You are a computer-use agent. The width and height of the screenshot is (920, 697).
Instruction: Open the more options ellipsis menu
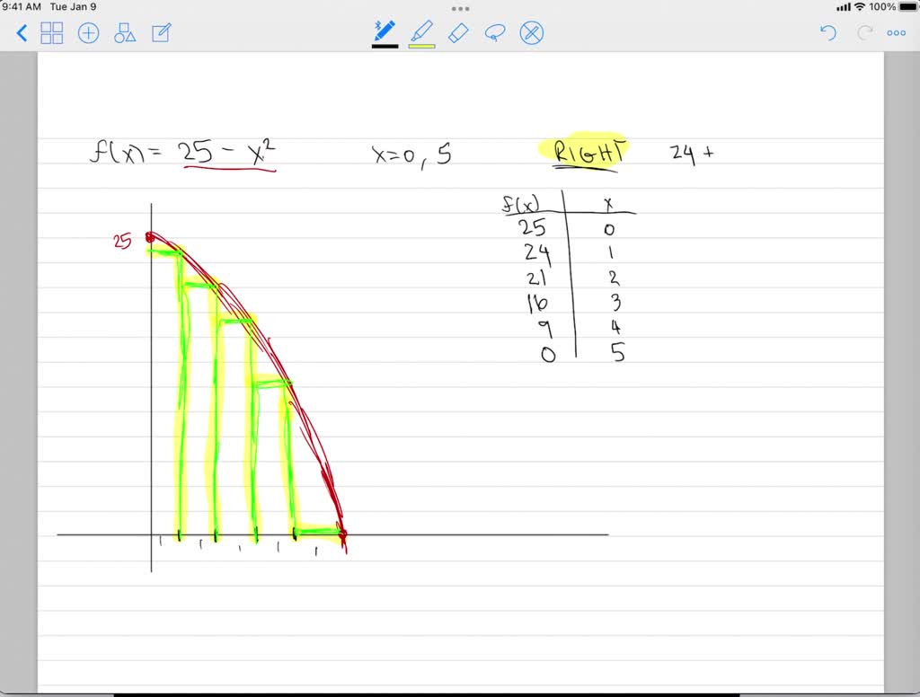pos(898,32)
